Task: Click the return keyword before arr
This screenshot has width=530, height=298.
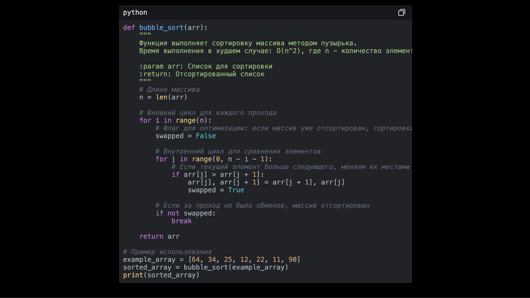Action: click(151, 236)
